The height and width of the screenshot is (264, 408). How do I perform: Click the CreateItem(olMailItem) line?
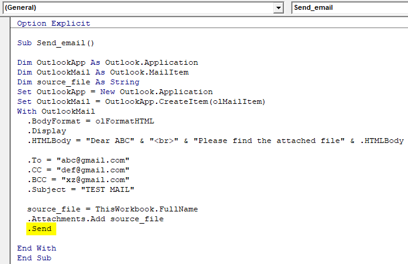[x=141, y=101]
